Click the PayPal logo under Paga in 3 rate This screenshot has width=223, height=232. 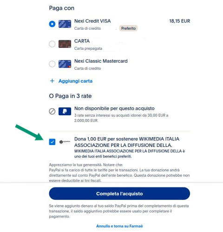pyautogui.click(x=65, y=111)
